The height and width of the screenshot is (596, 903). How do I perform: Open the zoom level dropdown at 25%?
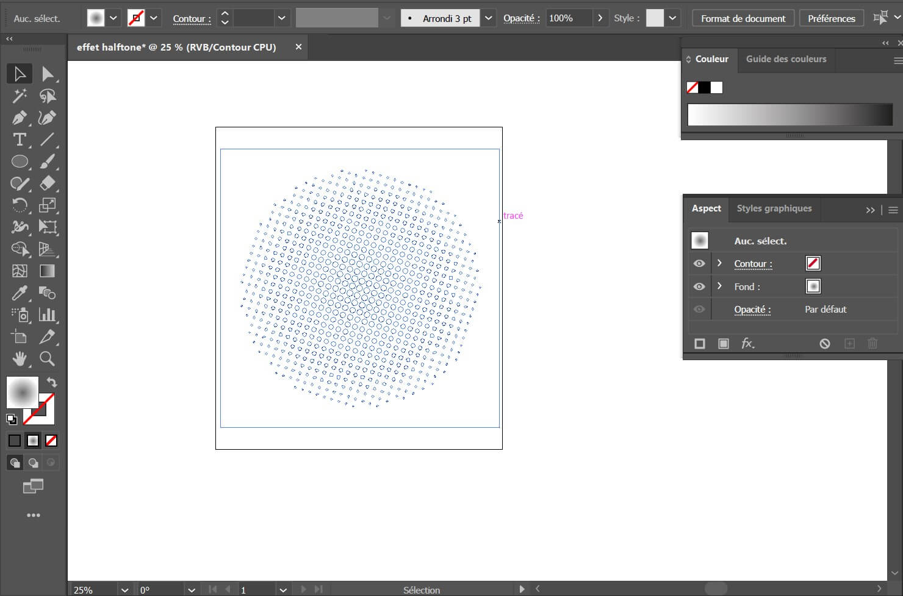124,590
